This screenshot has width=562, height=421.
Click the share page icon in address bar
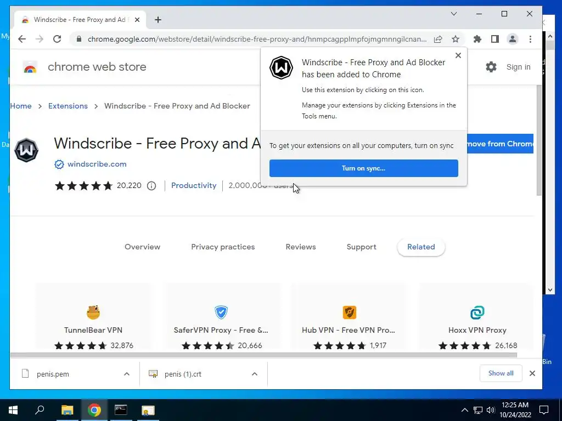[438, 39]
